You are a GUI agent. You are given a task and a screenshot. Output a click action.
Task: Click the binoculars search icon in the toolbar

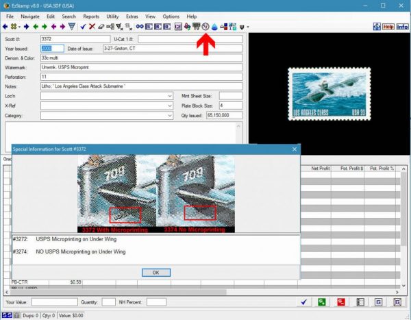pos(139,26)
